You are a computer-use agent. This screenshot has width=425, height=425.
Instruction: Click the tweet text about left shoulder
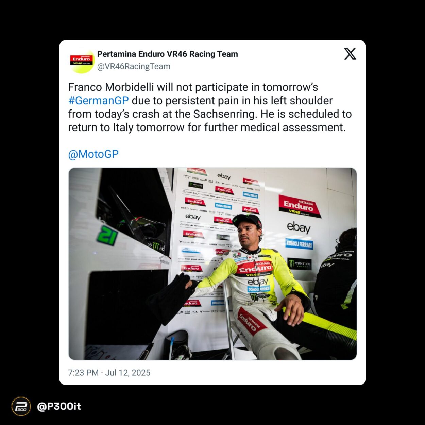tap(210, 107)
